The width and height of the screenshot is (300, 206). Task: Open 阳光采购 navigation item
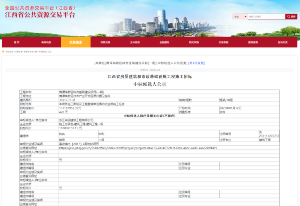[x=194, y=42]
